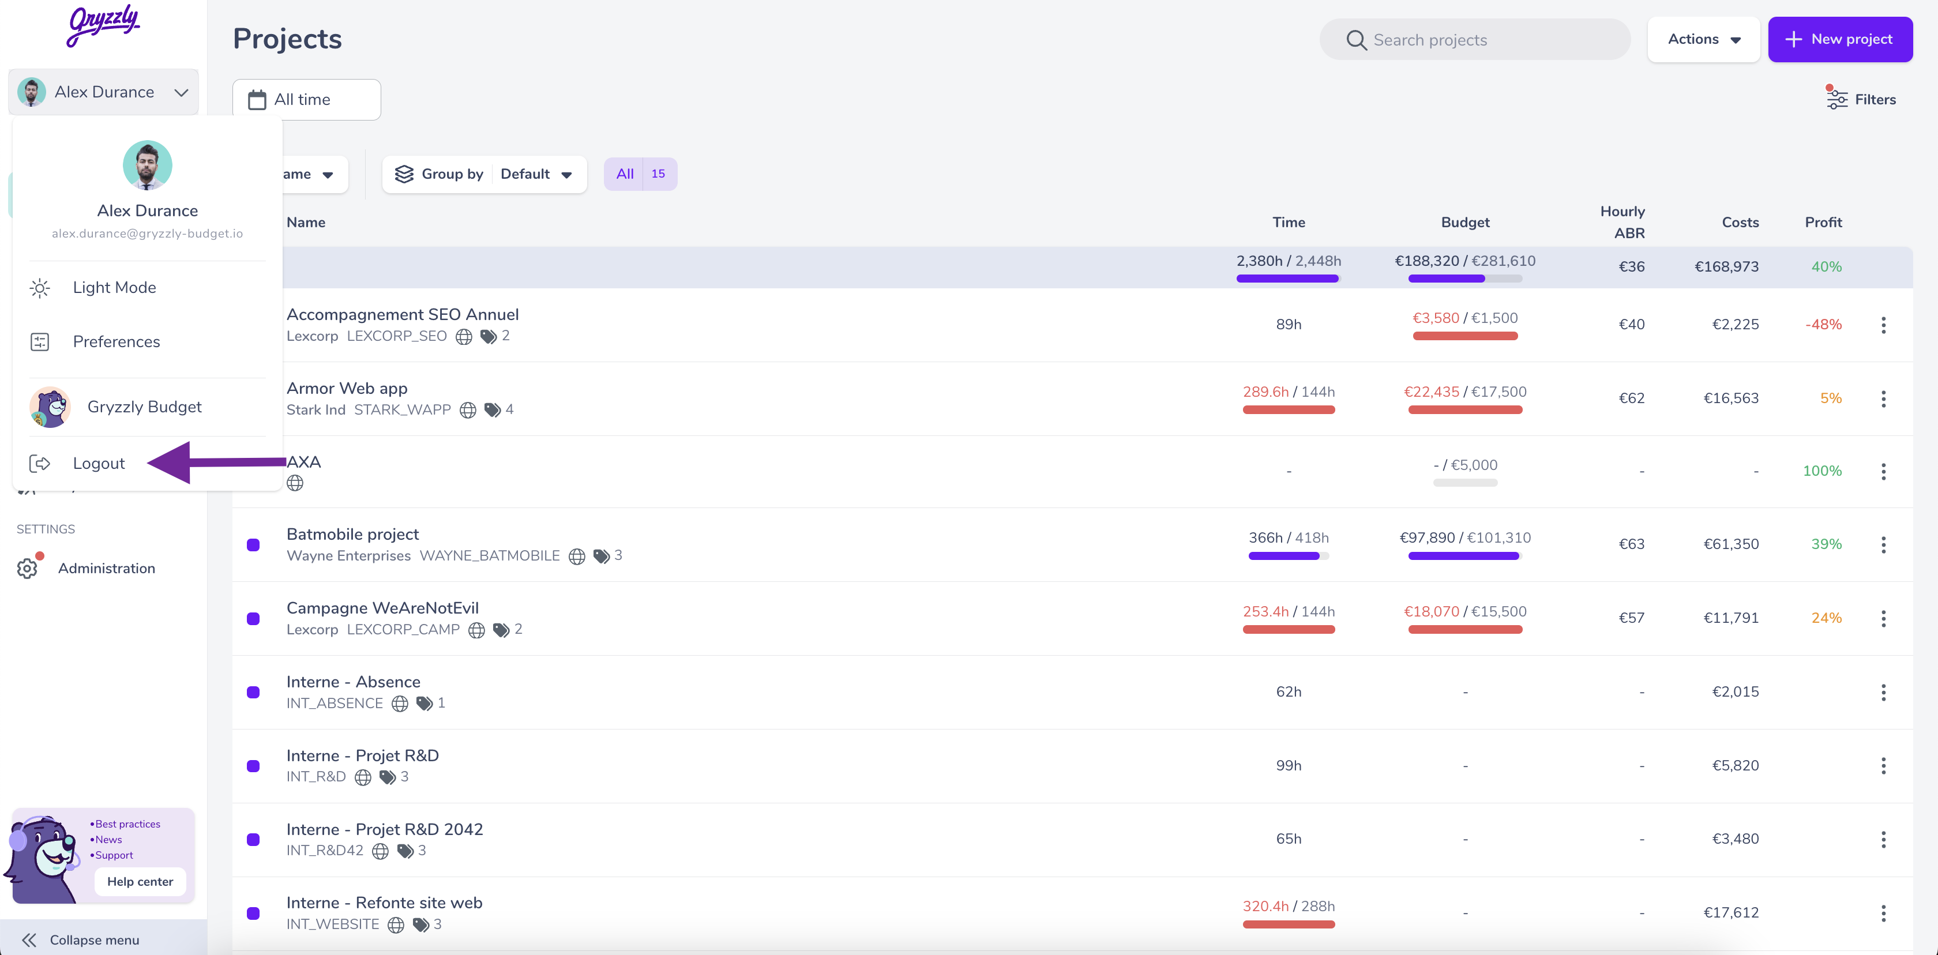This screenshot has height=955, width=1938.
Task: Open the Filters panel
Action: [1861, 99]
